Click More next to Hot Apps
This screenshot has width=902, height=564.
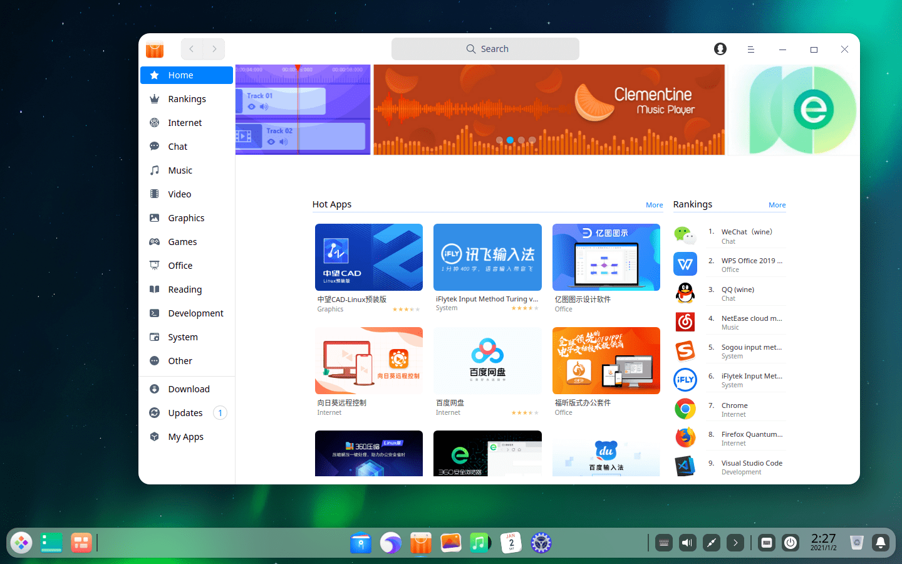(x=654, y=205)
